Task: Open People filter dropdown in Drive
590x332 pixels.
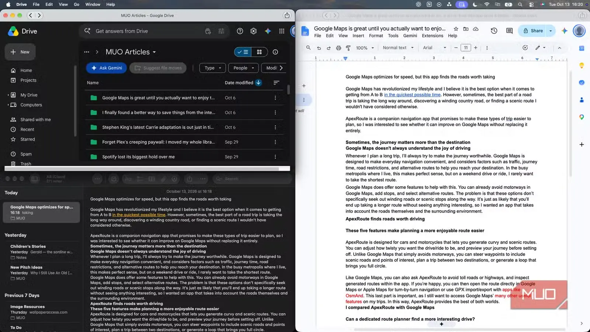Action: pos(243,68)
